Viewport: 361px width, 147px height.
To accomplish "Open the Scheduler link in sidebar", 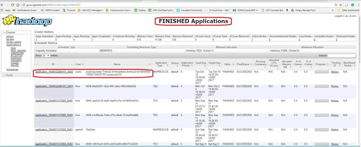I will click(12, 70).
